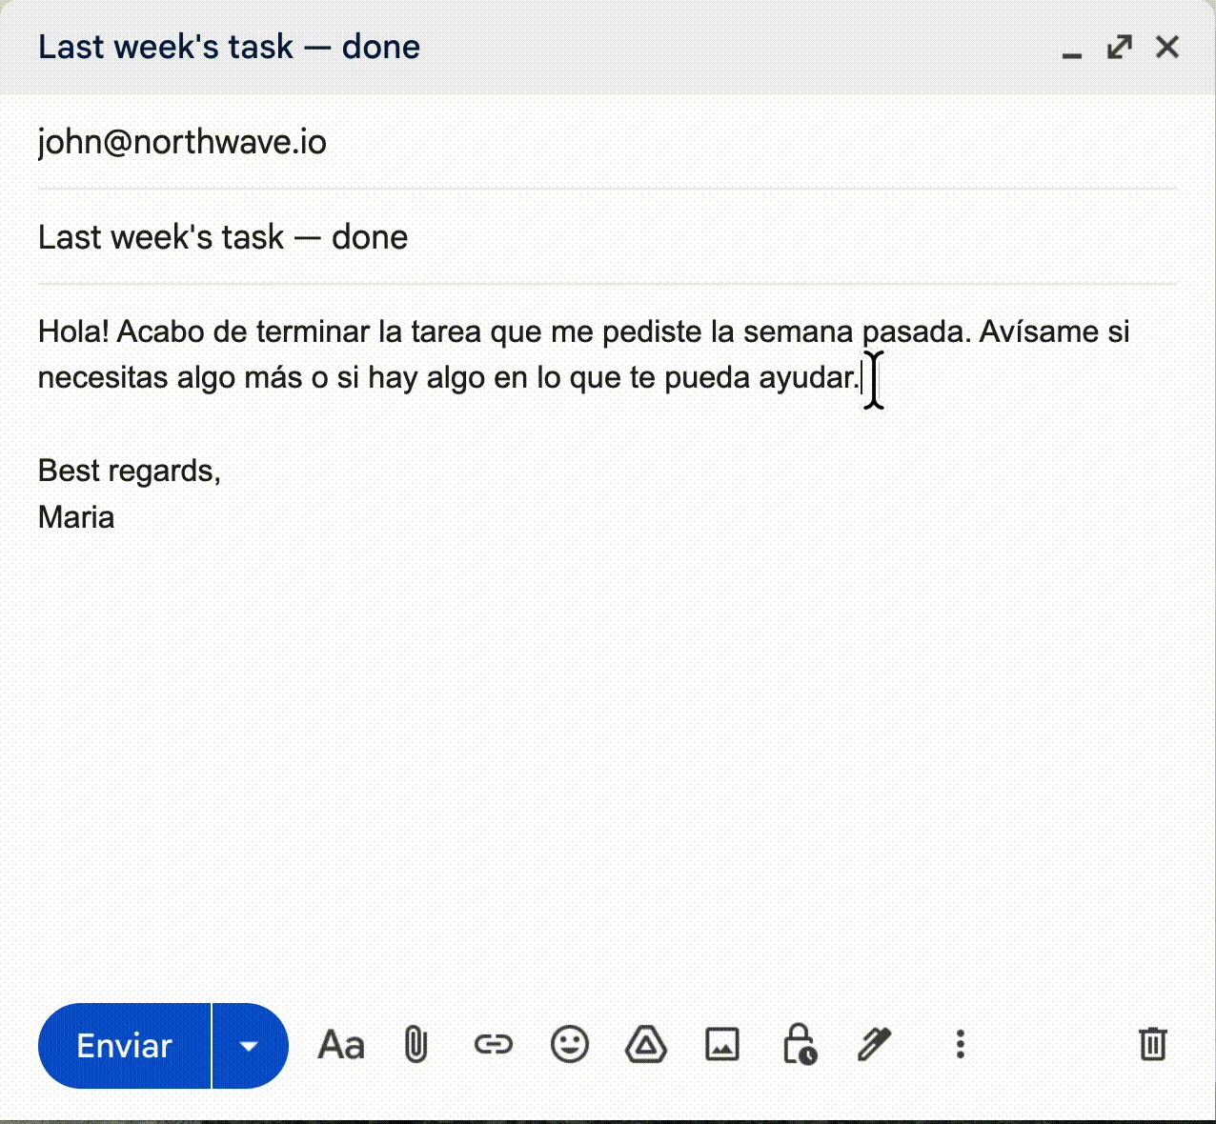
Task: Click the 'Maria' signature name
Action: 76,517
